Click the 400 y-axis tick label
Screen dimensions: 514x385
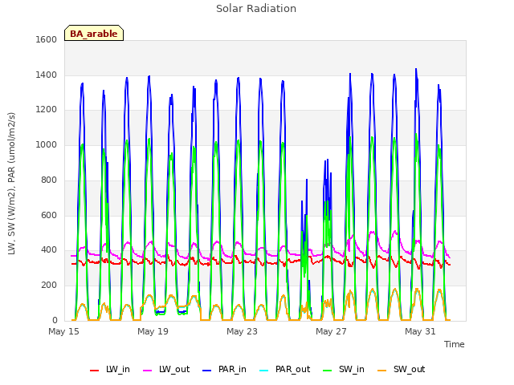point(49,250)
